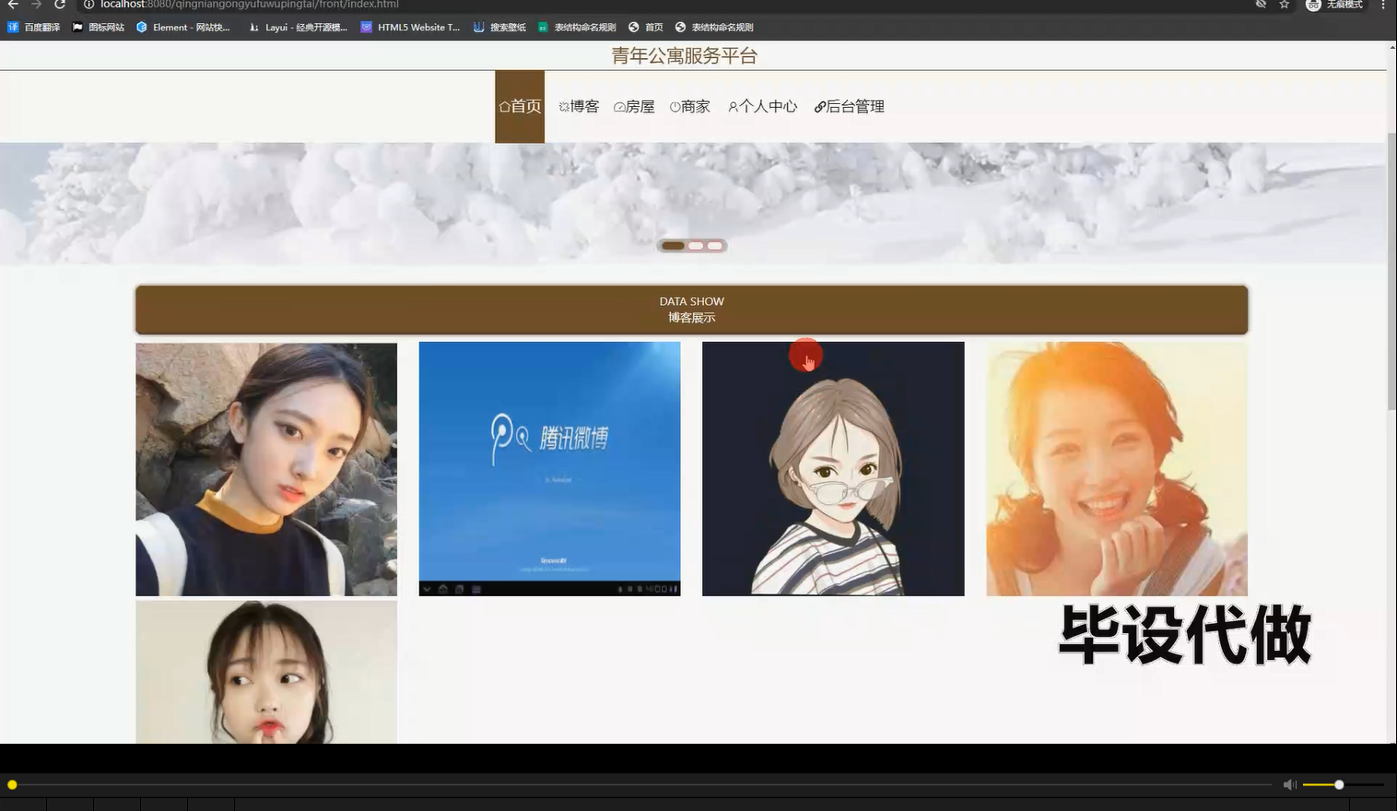Open the Chrome three-dot menu
The width and height of the screenshot is (1397, 811).
(1383, 5)
